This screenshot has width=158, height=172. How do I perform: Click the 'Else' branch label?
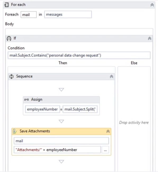pyautogui.click(x=134, y=63)
